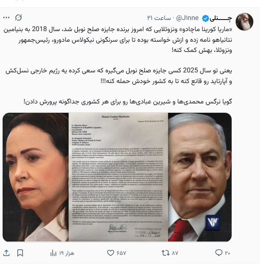Click the 87 reposts count
The image size is (260, 266).
click(x=175, y=253)
